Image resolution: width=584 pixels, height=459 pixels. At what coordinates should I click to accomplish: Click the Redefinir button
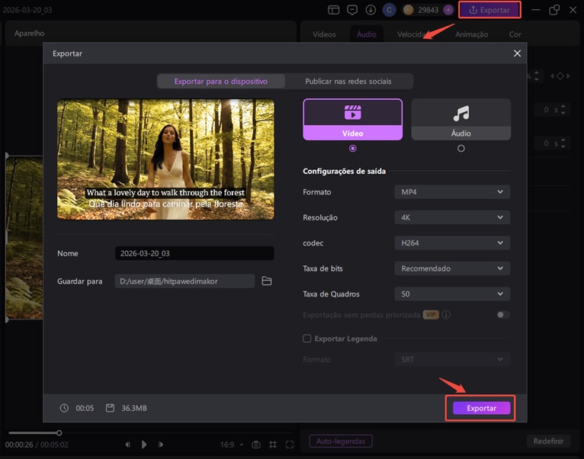548,441
